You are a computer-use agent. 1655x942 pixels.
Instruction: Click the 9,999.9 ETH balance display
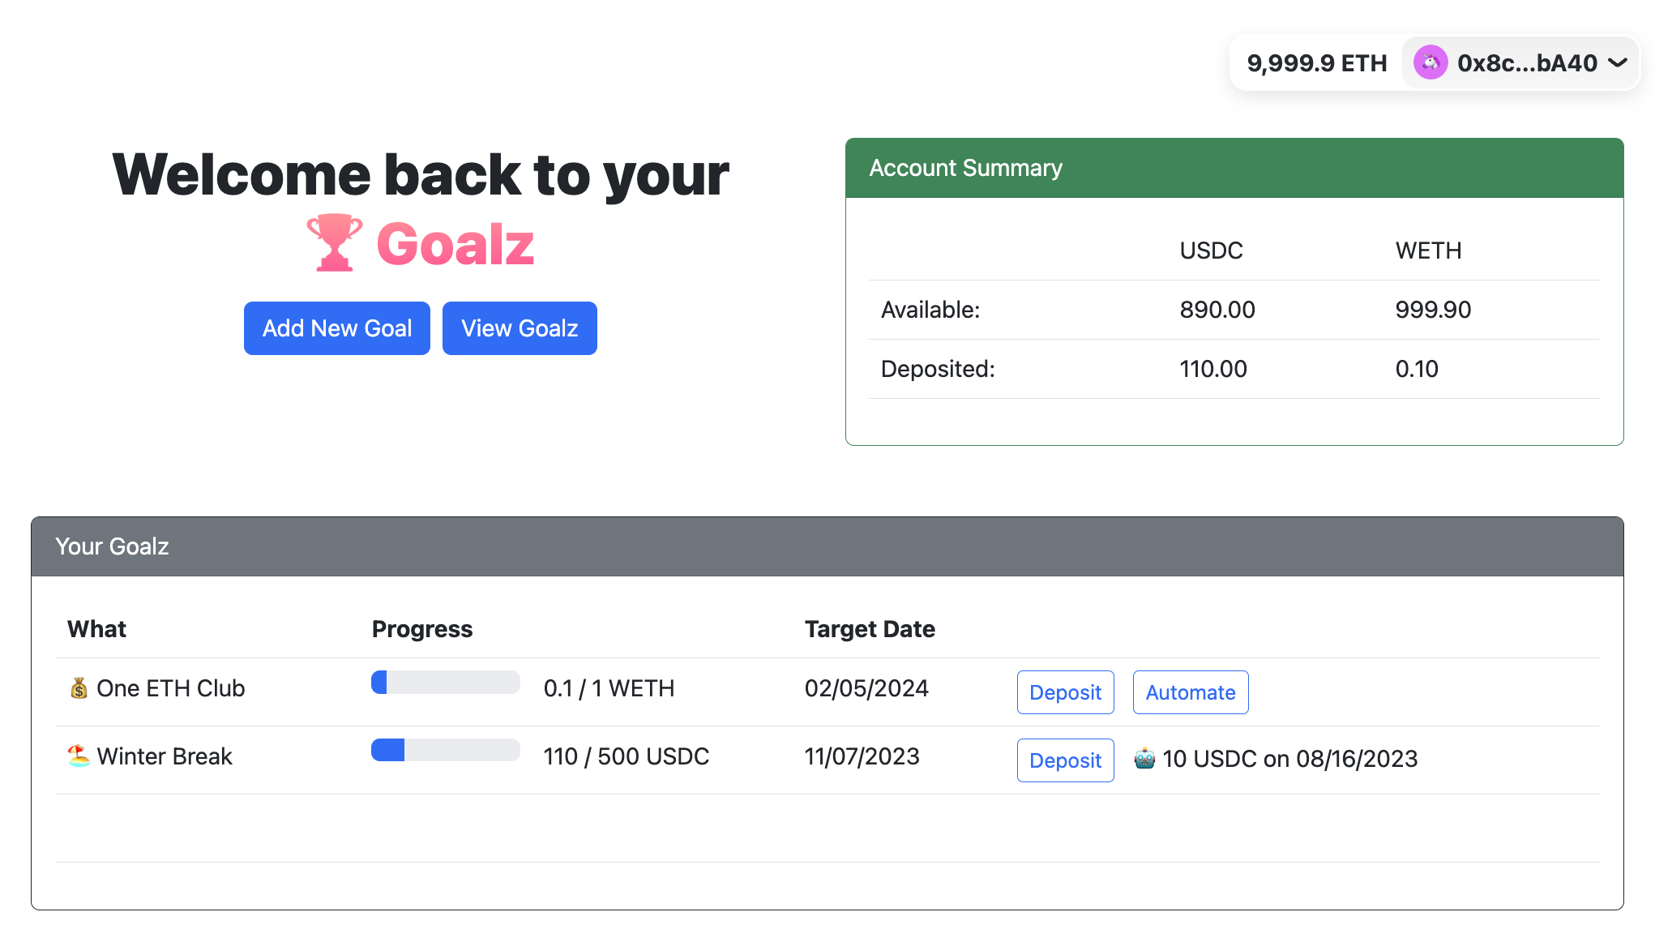click(1317, 62)
